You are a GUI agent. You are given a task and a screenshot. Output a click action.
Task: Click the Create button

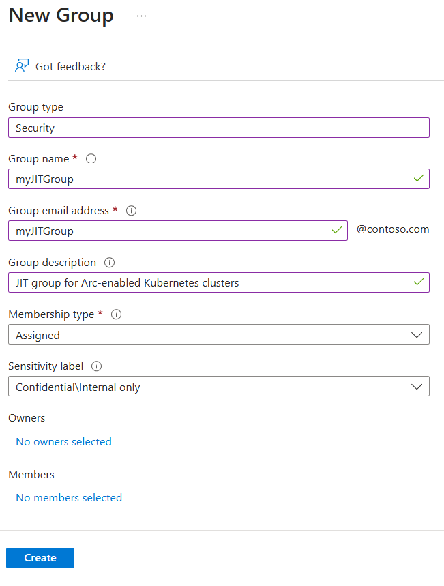pyautogui.click(x=40, y=557)
